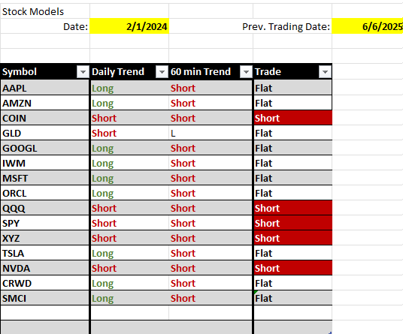
Task: Select the XYZ symbol cell
Action: [44, 238]
